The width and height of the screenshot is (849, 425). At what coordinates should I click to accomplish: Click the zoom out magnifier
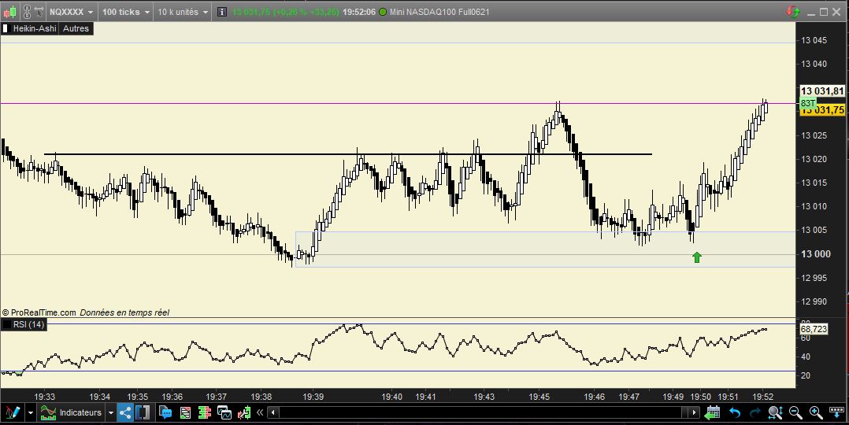[795, 412]
